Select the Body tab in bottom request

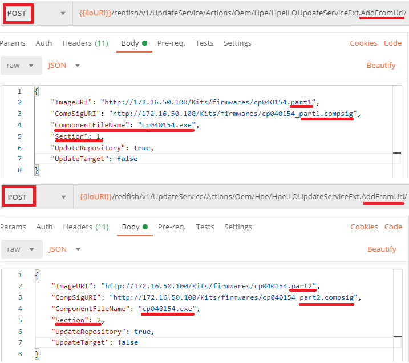(131, 227)
